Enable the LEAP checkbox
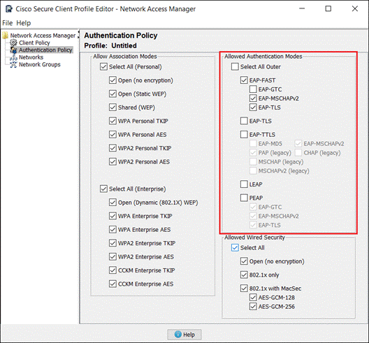Screen dimensions: 369x343 (244, 184)
